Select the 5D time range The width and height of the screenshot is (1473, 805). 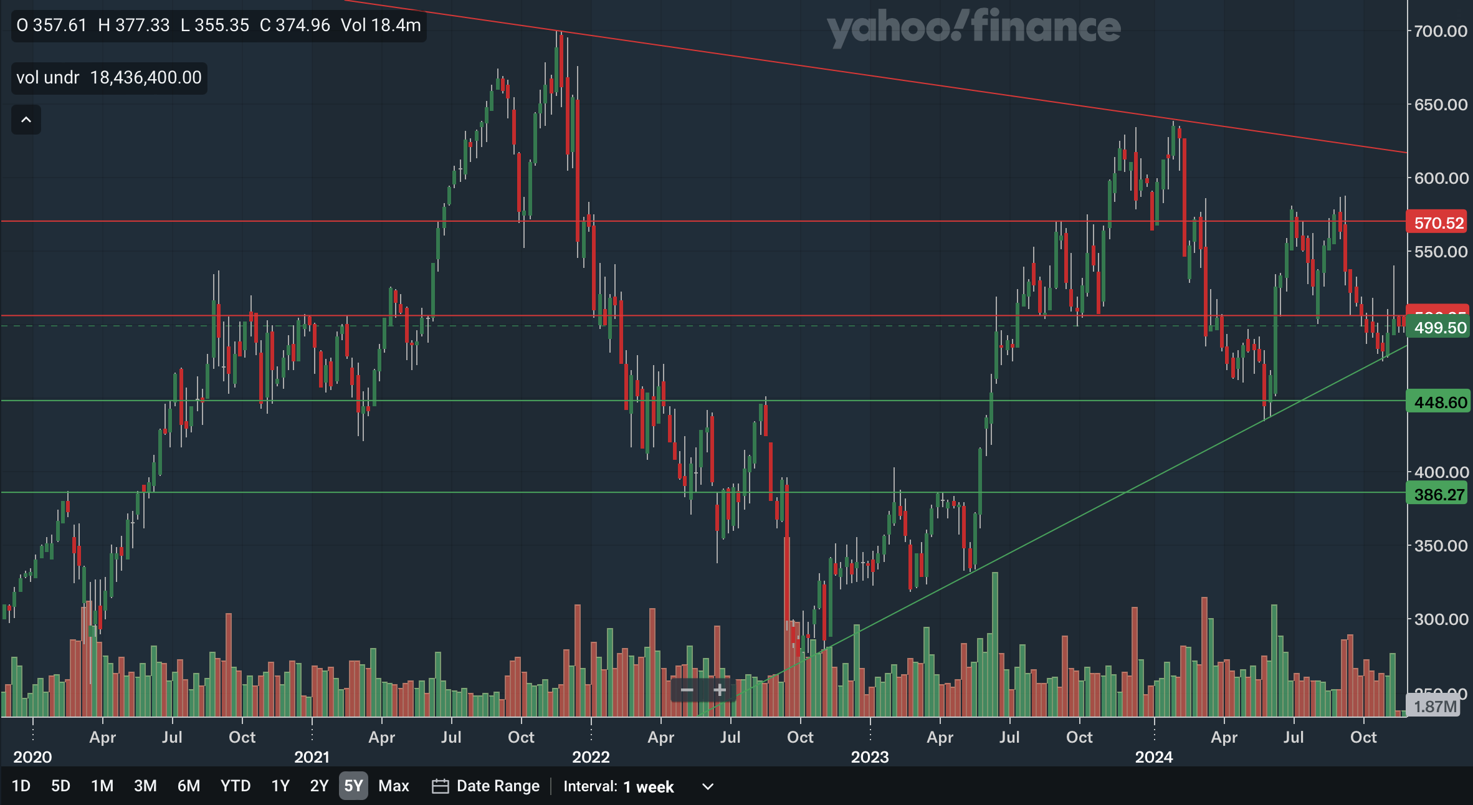pos(60,786)
